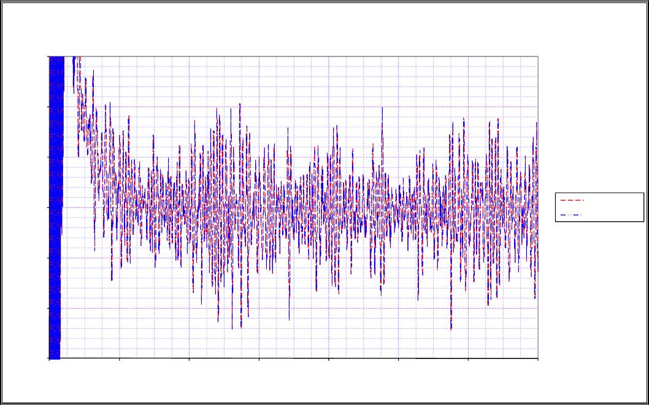Select the tall upward spike right of plot center
The image size is (649, 405).
[382, 108]
